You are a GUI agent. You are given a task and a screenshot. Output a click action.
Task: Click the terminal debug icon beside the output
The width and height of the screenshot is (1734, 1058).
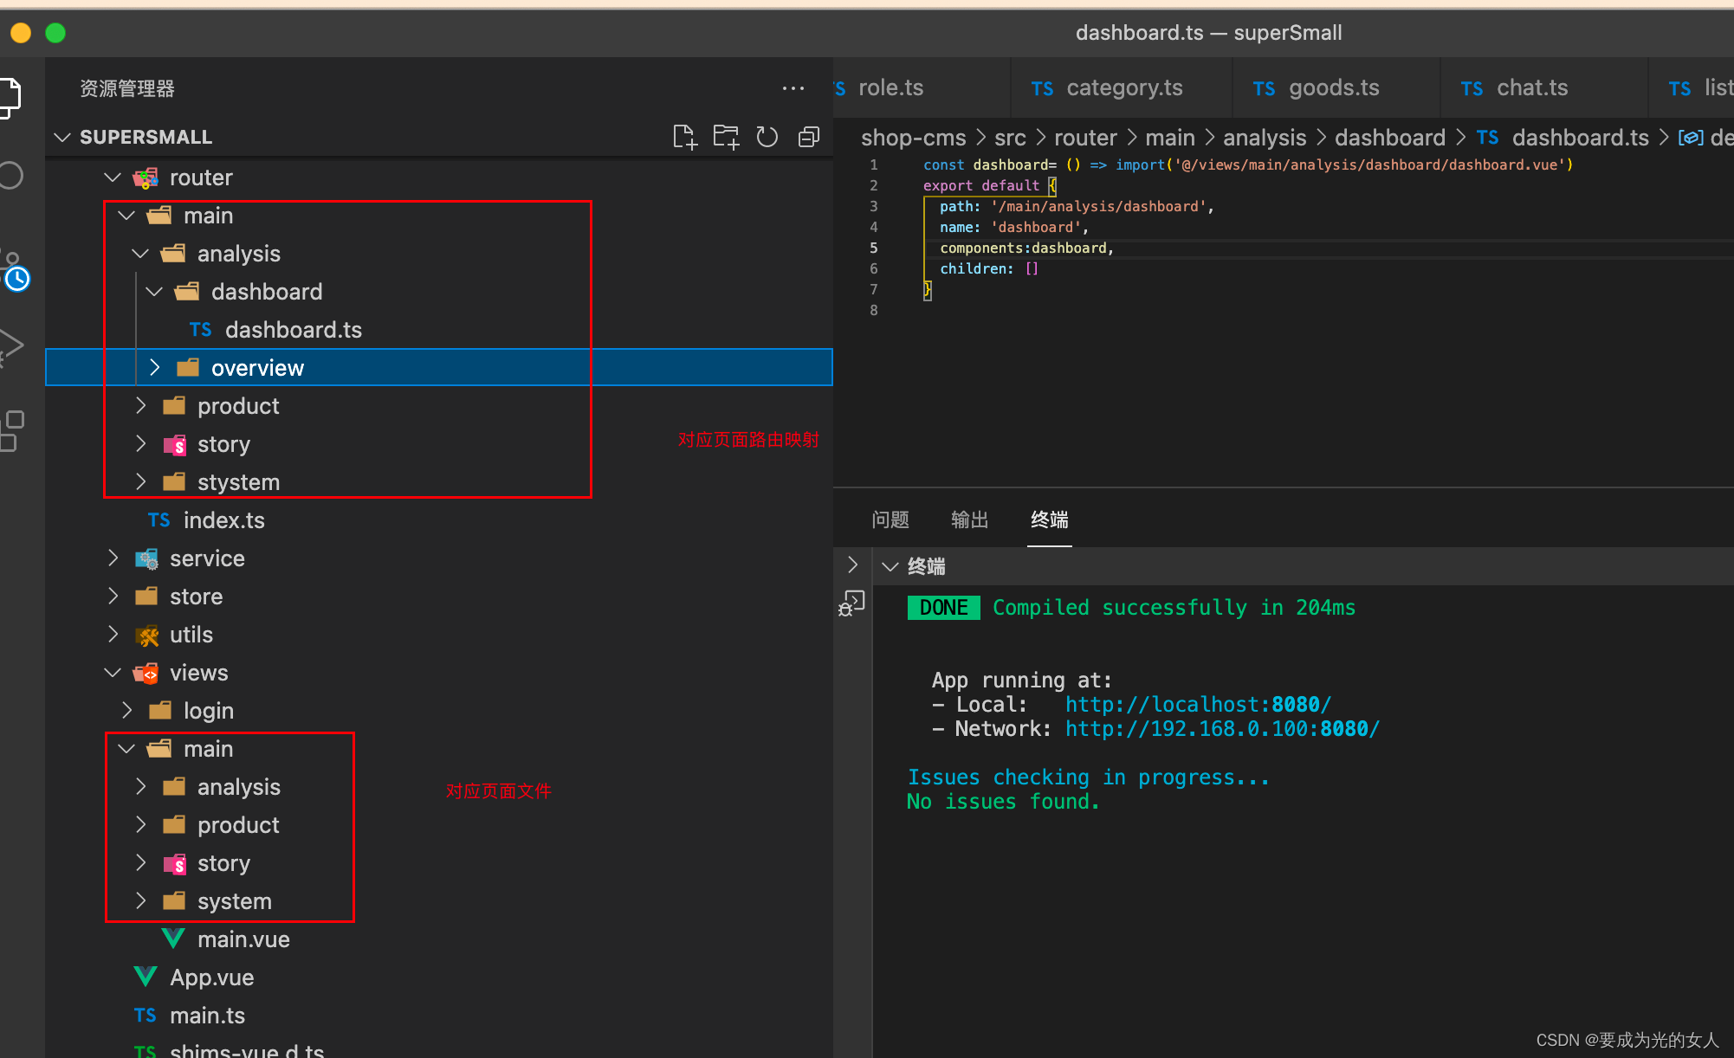pyautogui.click(x=851, y=603)
